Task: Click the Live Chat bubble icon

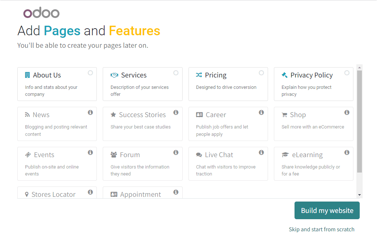Action: coord(199,155)
